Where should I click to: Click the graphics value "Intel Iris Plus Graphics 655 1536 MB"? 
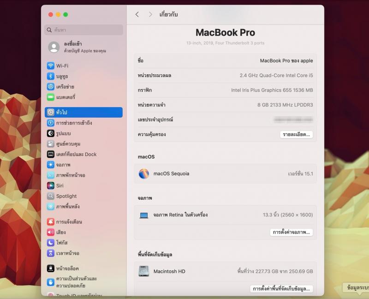(272, 90)
